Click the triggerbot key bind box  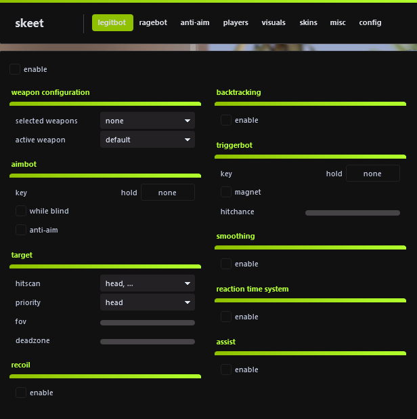(x=373, y=174)
